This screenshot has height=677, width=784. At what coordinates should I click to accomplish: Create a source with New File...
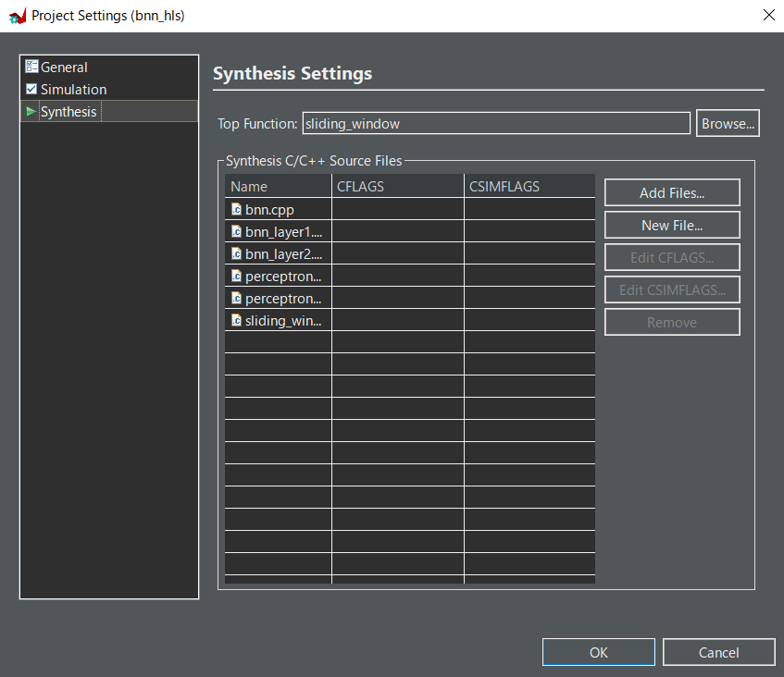point(672,225)
